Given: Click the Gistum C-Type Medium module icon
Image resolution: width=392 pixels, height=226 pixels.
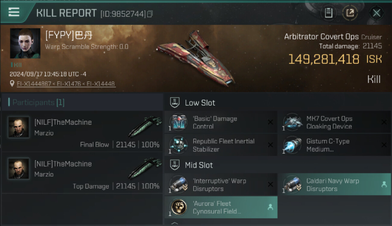Looking at the screenshot, I should pyautogui.click(x=292, y=145).
